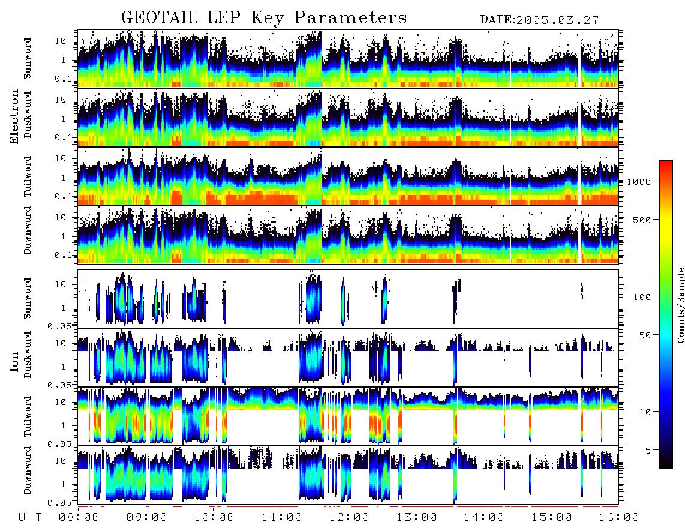Click the 'GEOTAIL LEP Key Parameters' title

pyautogui.click(x=264, y=18)
